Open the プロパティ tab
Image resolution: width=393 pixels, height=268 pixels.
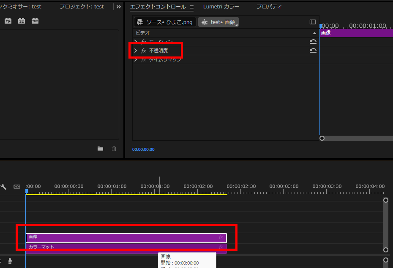pos(269,7)
